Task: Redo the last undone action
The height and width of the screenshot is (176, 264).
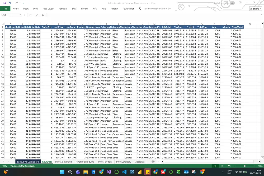Action: [16, 3]
